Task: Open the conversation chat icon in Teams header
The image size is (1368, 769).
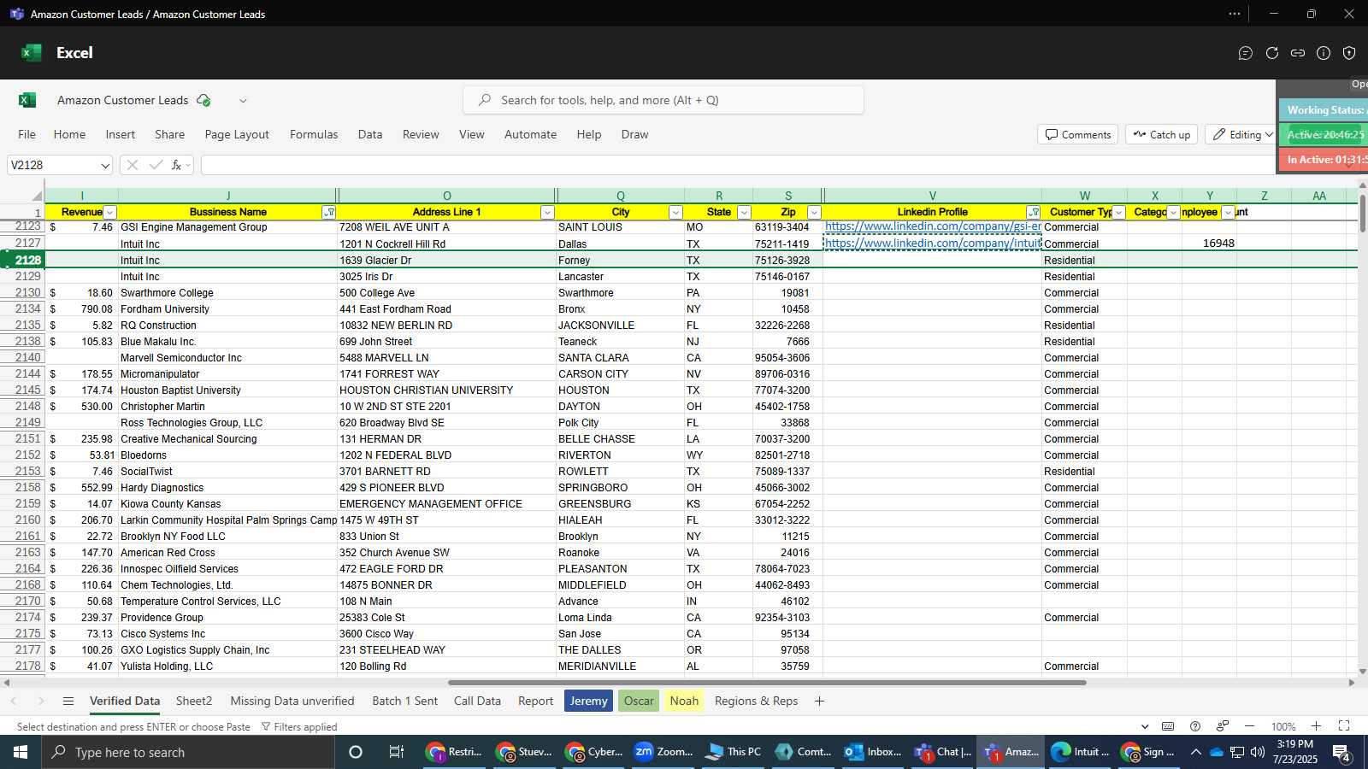Action: point(1246,53)
